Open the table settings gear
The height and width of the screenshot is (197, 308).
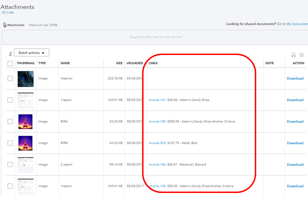(x=301, y=55)
